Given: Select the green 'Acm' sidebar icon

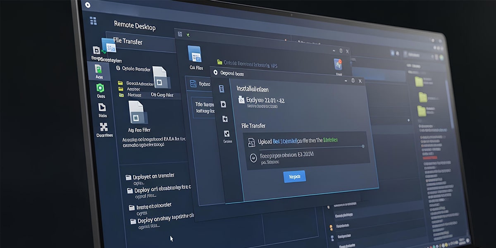Looking at the screenshot, I should point(98,69).
